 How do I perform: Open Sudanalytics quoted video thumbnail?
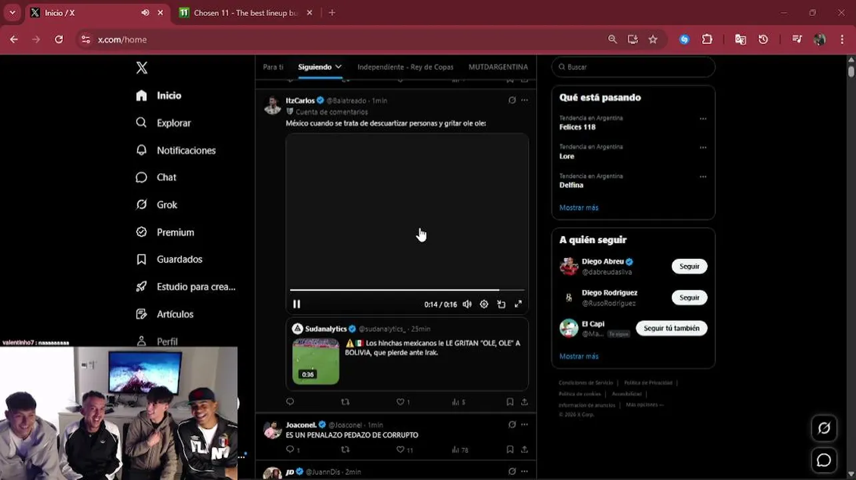click(316, 361)
